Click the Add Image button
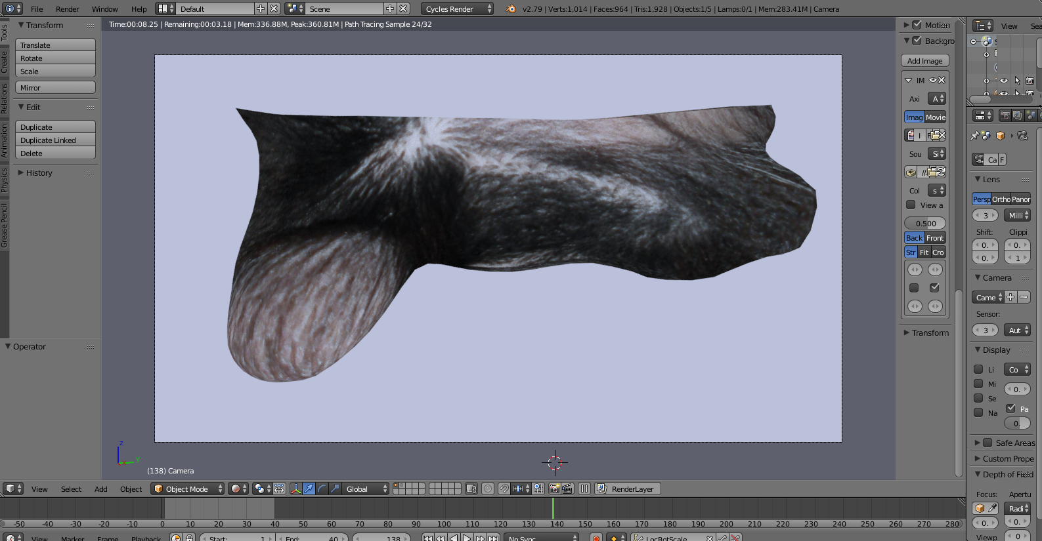This screenshot has height=541, width=1042. [924, 61]
